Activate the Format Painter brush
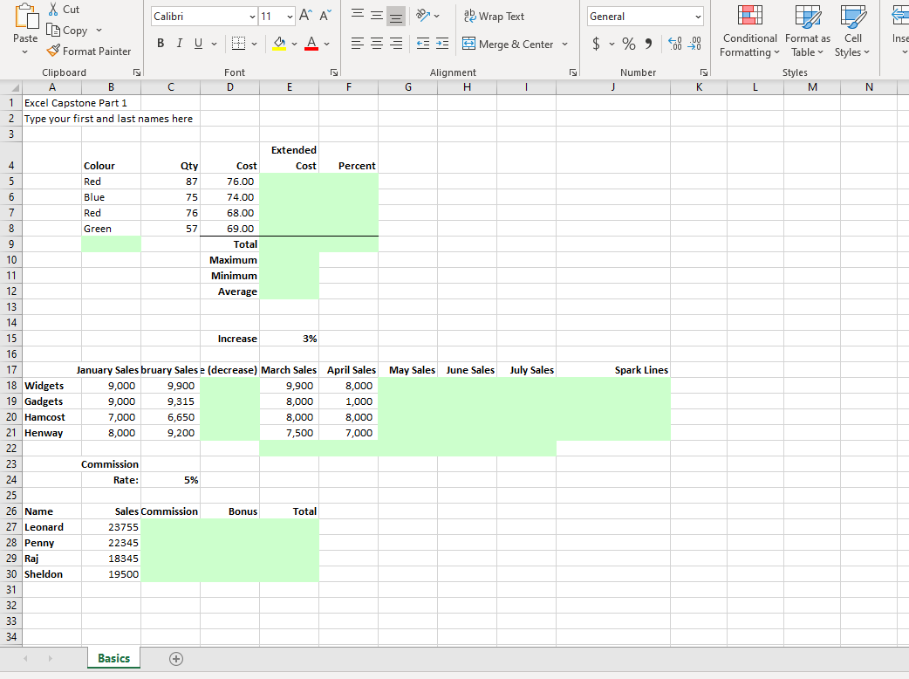This screenshot has height=679, width=909. coord(53,51)
